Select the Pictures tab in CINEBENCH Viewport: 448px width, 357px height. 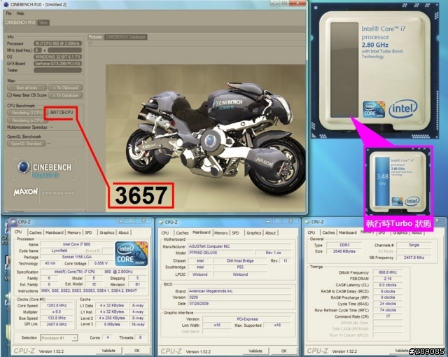[x=95, y=37]
